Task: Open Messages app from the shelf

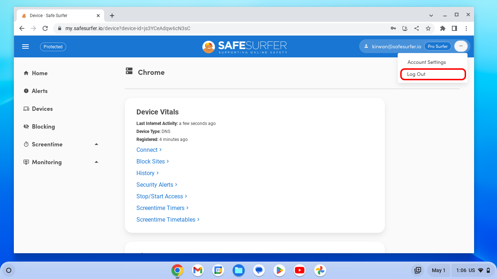Action: (259, 270)
